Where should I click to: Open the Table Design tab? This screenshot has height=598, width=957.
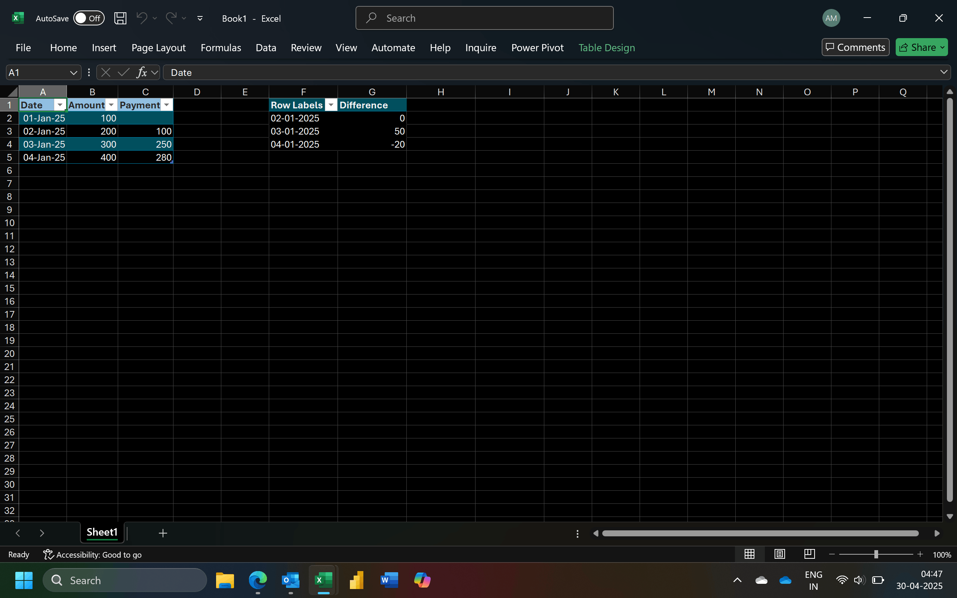(x=607, y=48)
